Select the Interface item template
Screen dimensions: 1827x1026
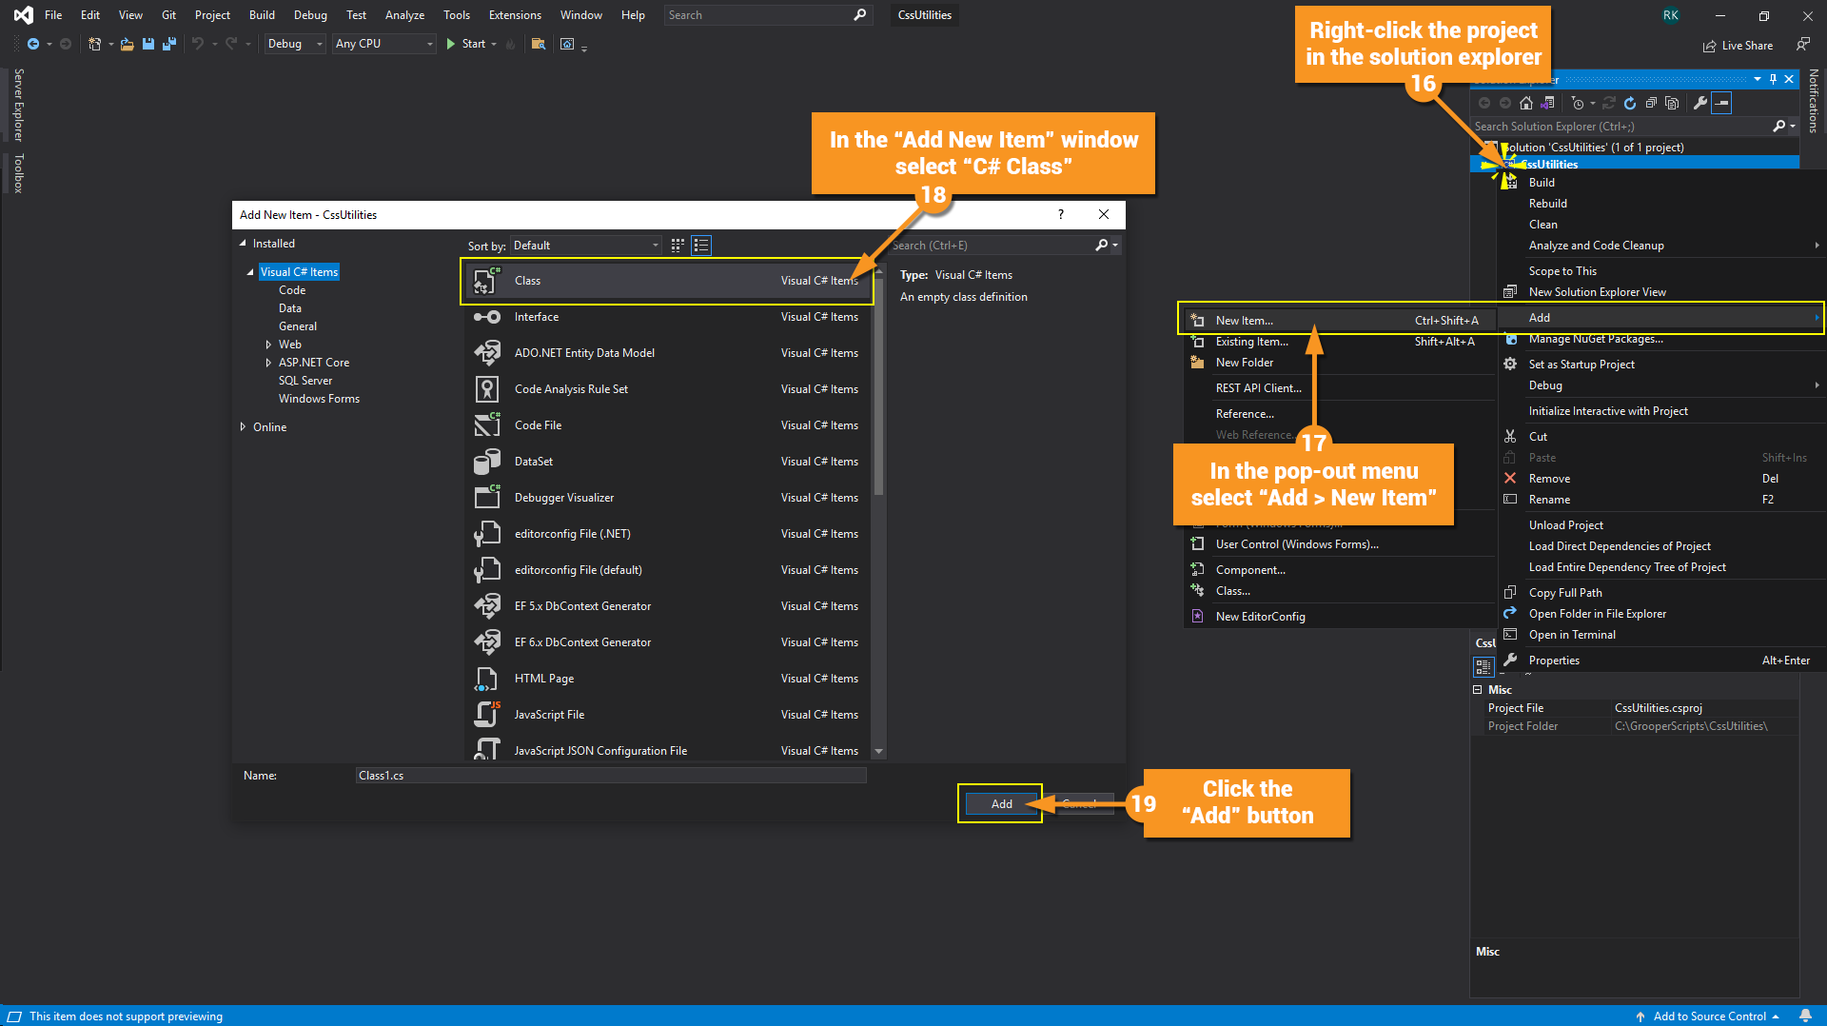[666, 317]
